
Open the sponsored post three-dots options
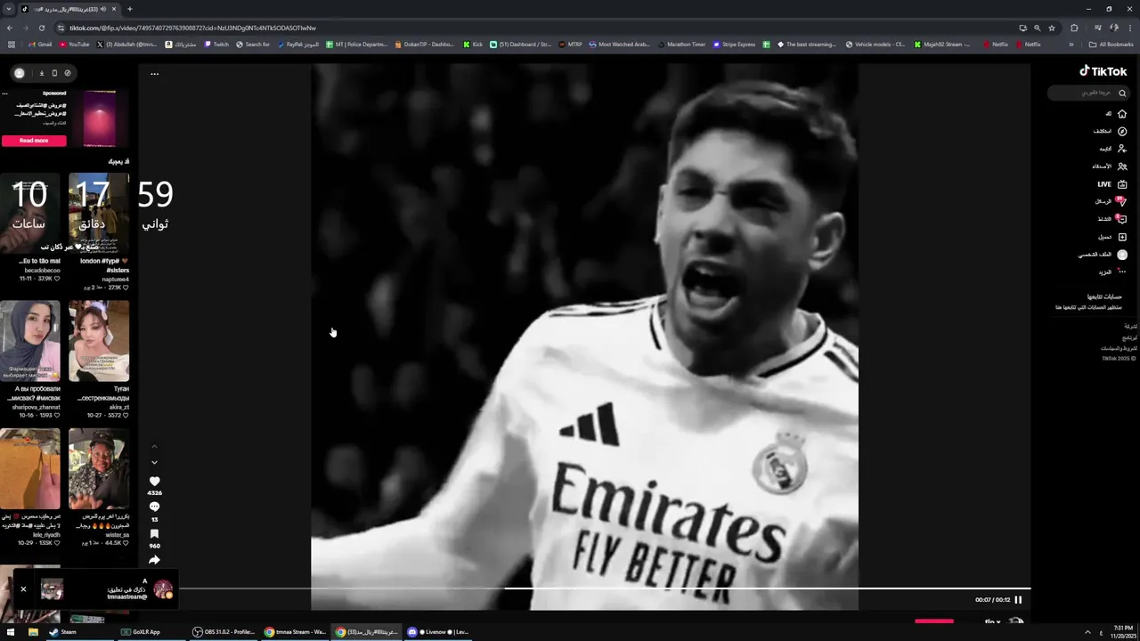click(4, 93)
